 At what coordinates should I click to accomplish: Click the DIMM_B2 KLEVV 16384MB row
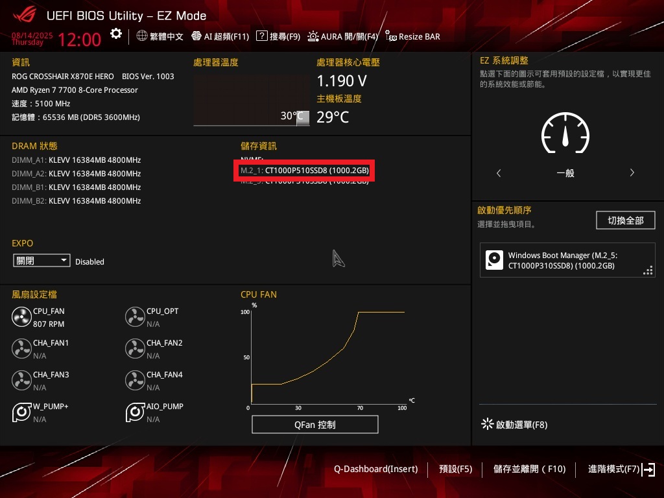[x=77, y=201]
